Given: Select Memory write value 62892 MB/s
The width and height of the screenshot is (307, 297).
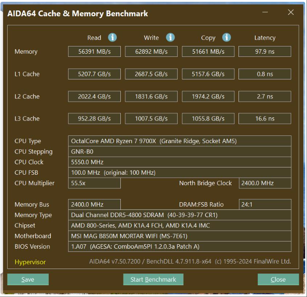Looking at the screenshot, I should [x=151, y=51].
